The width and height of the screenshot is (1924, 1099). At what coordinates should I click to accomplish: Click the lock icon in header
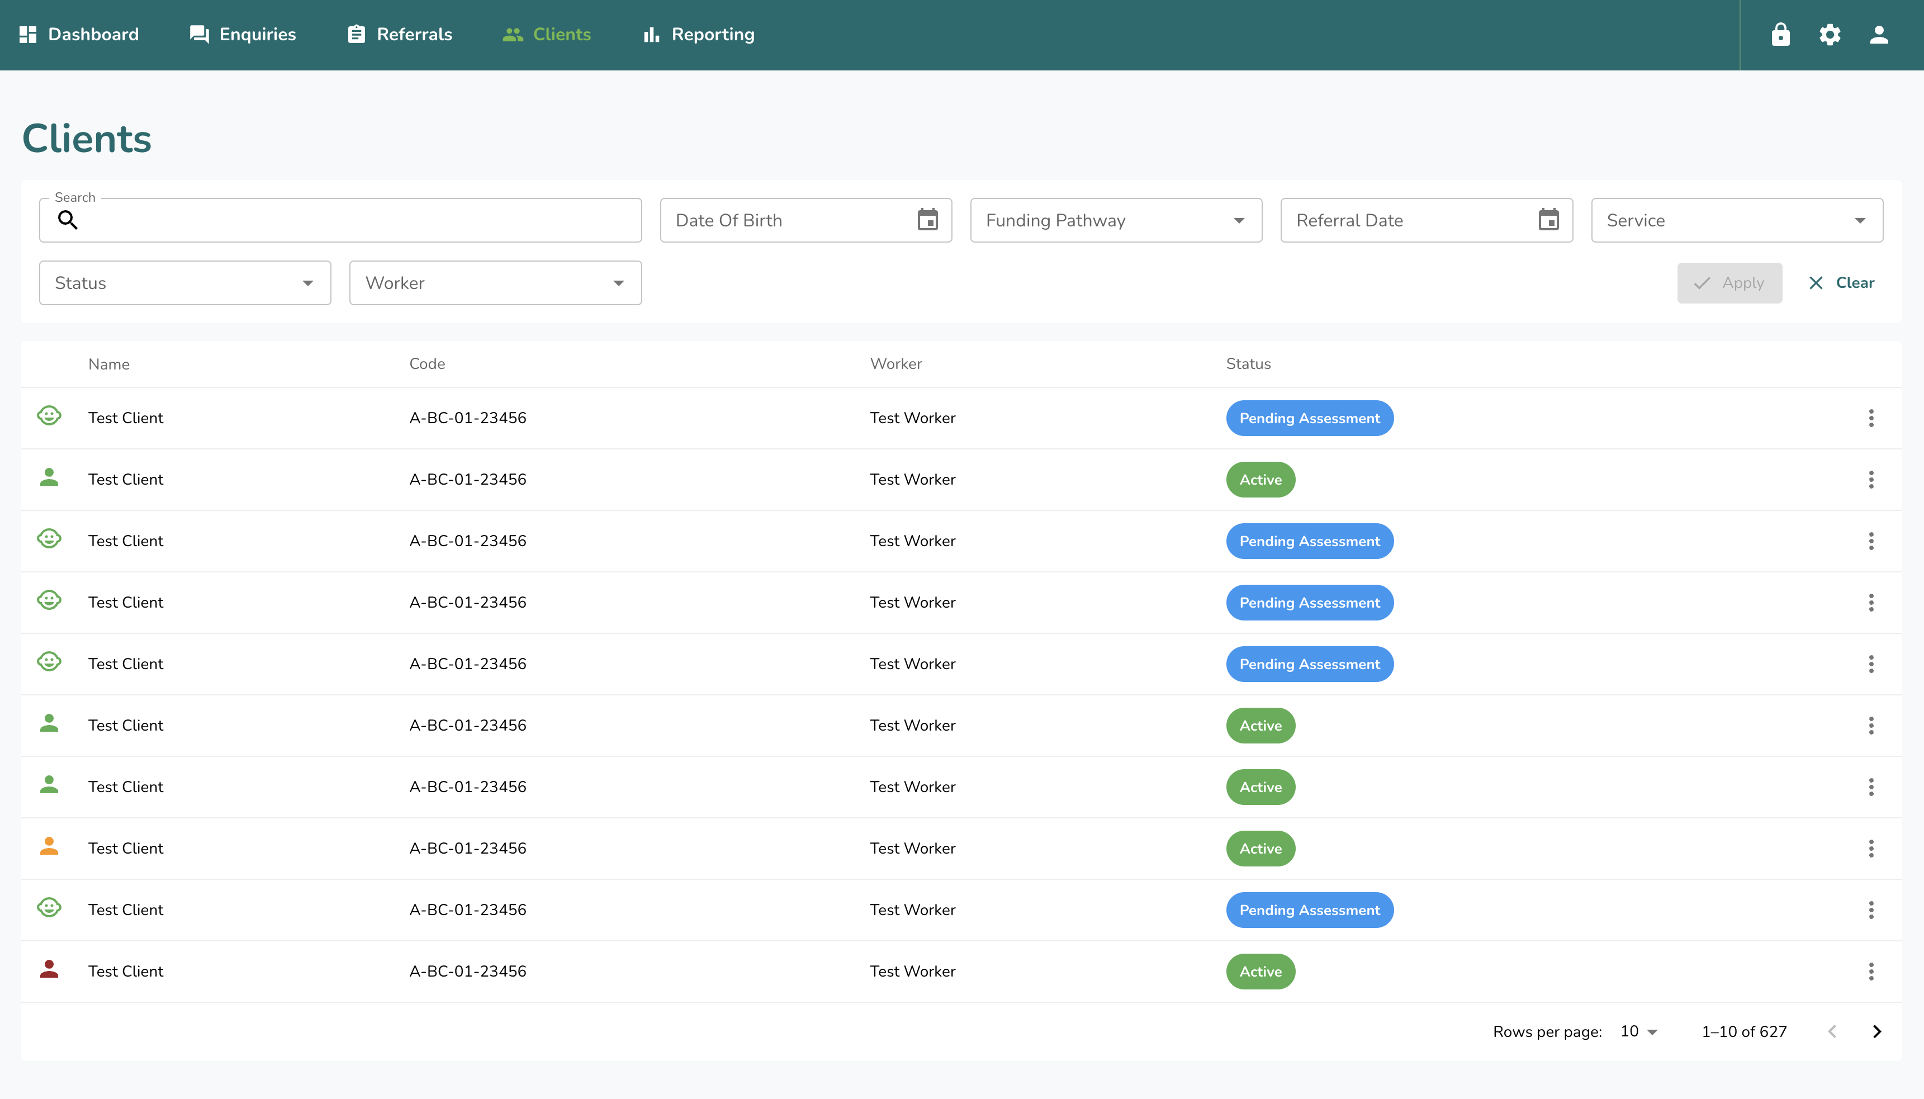click(x=1780, y=35)
